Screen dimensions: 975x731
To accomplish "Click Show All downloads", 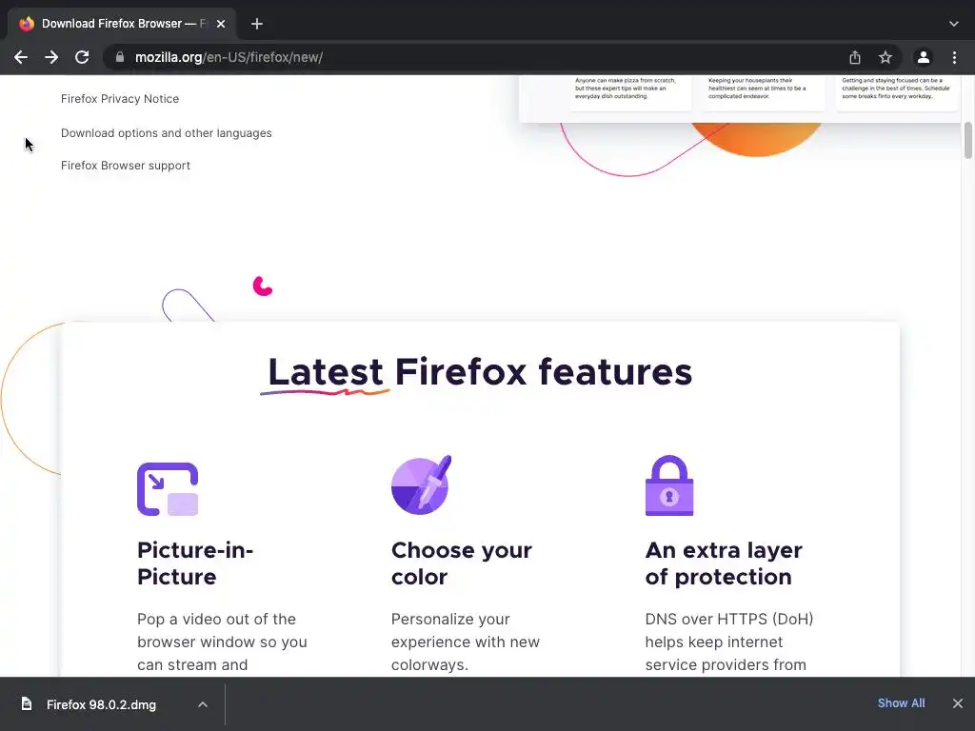I will [x=901, y=703].
